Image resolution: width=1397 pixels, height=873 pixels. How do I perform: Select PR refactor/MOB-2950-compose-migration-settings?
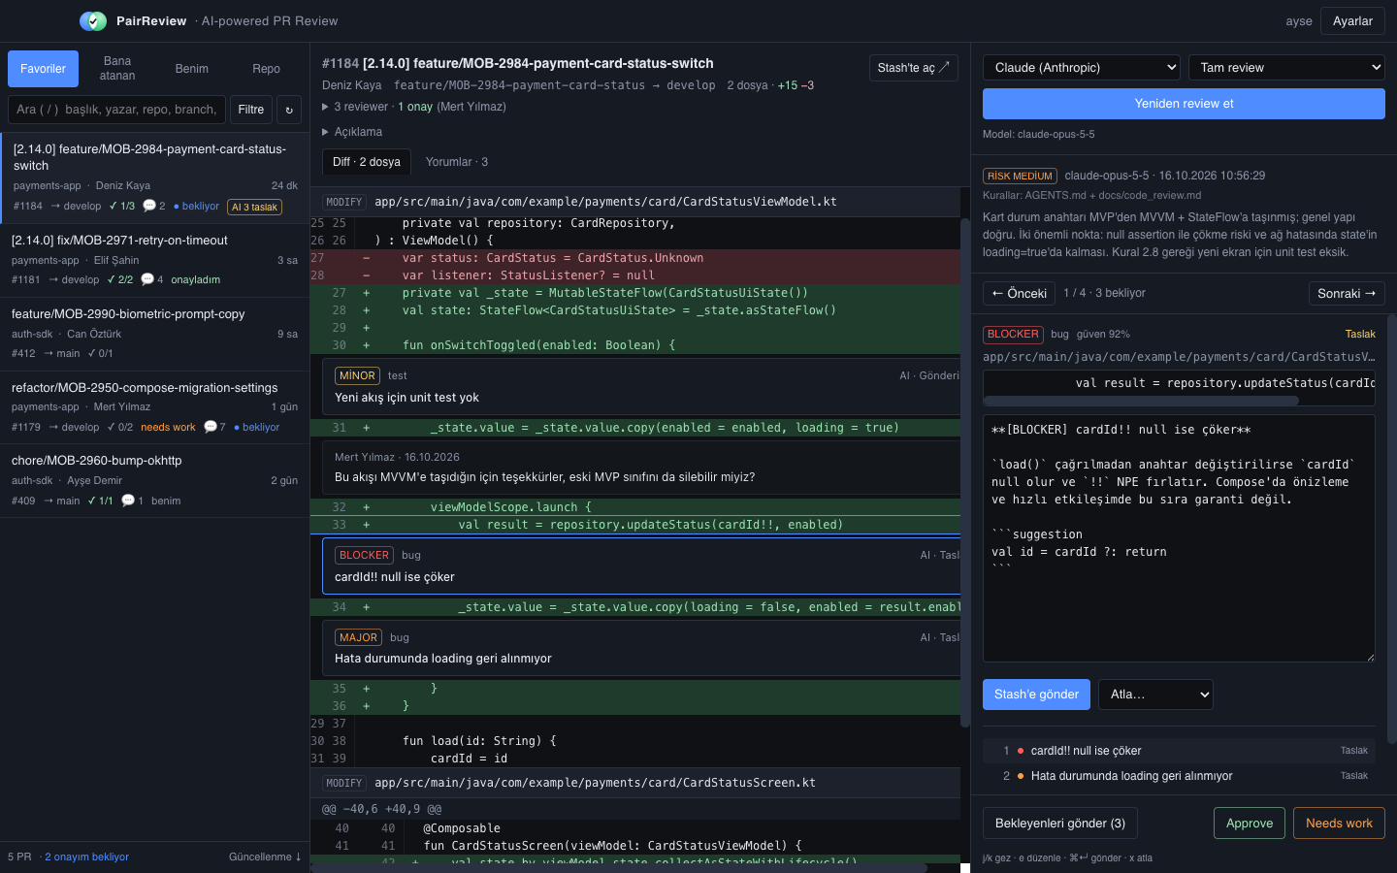[x=155, y=407]
